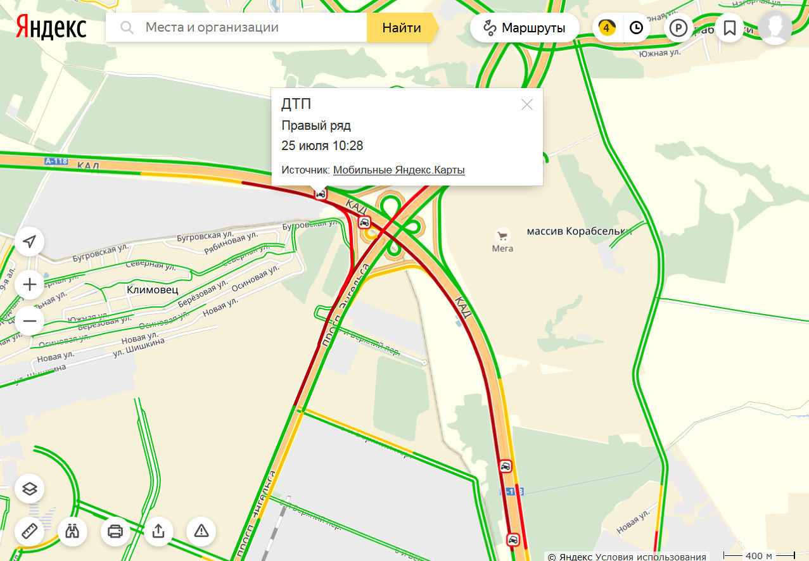Viewport: 809px width, 561px height.
Task: Toggle the parking layer
Action: pos(678,28)
